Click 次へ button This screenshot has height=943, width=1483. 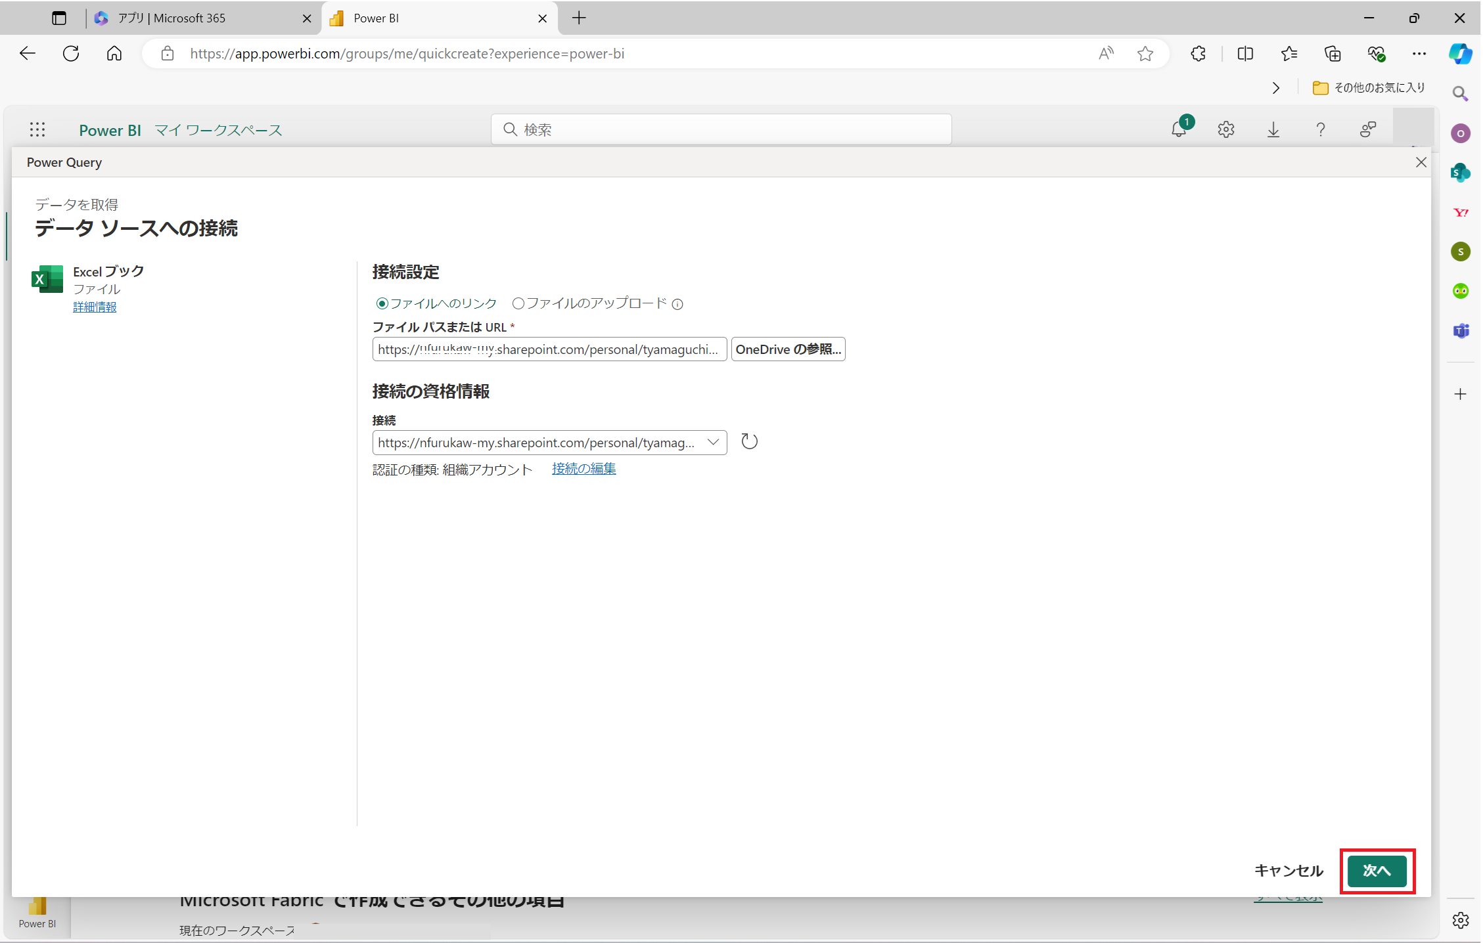click(x=1377, y=871)
